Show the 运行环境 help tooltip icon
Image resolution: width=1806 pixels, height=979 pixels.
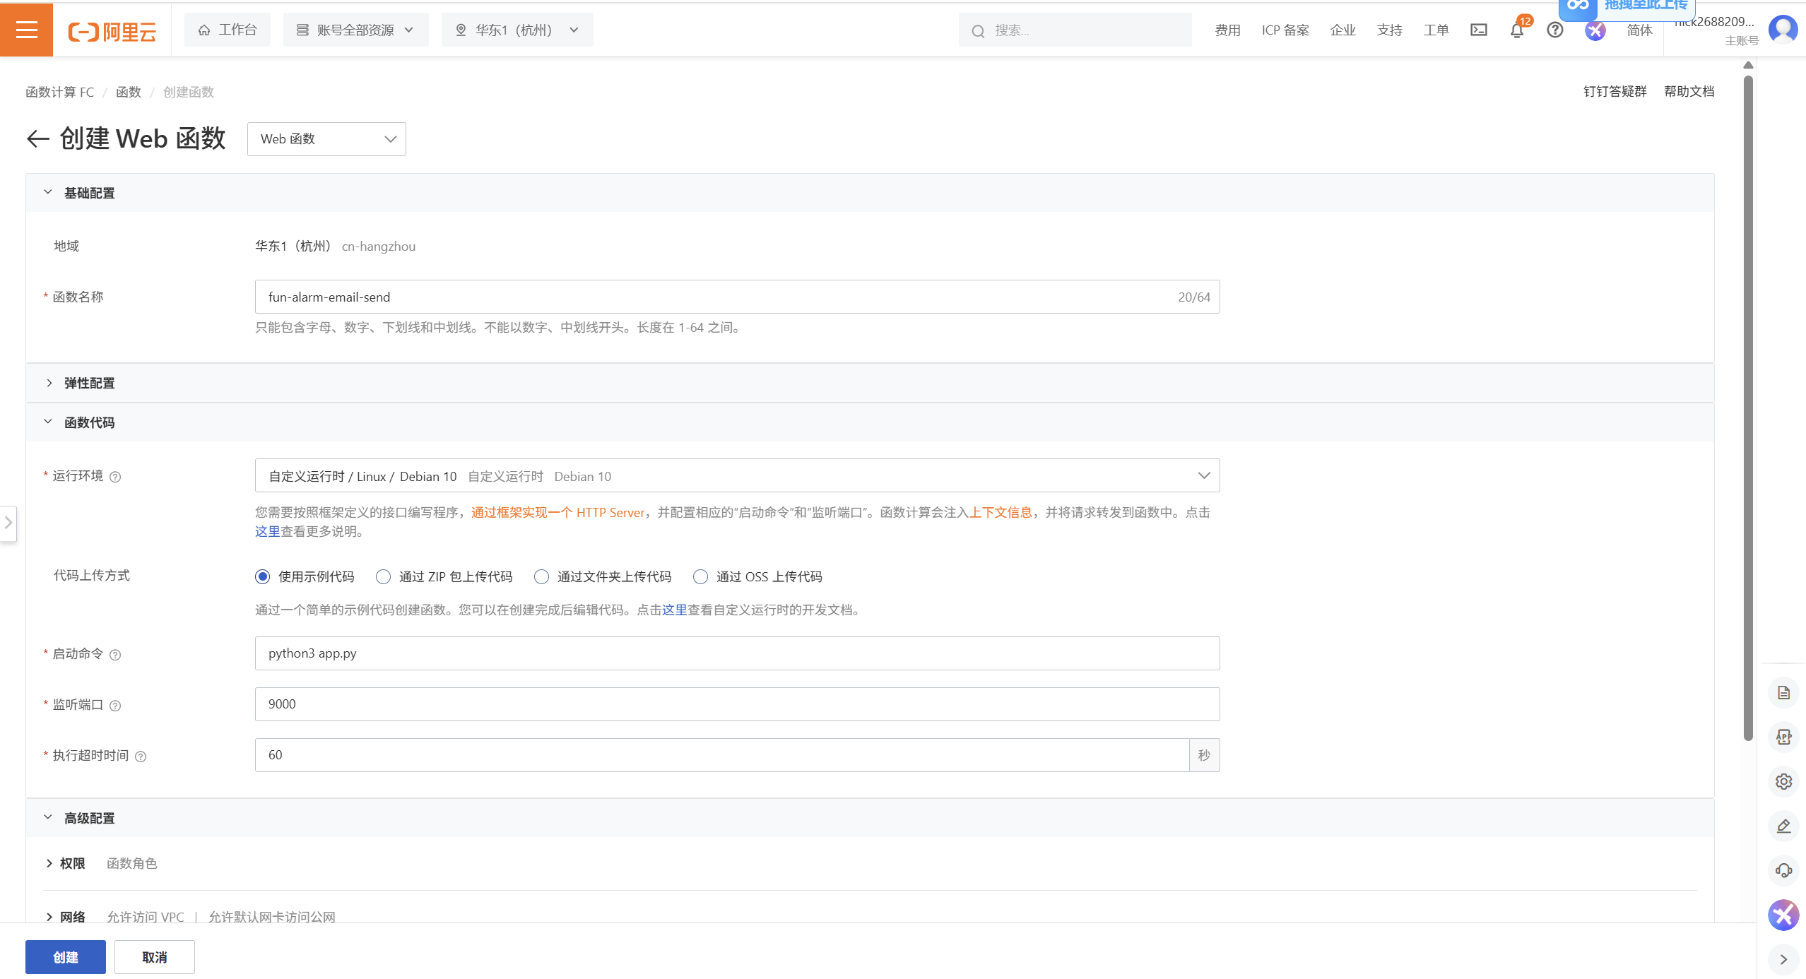point(115,477)
